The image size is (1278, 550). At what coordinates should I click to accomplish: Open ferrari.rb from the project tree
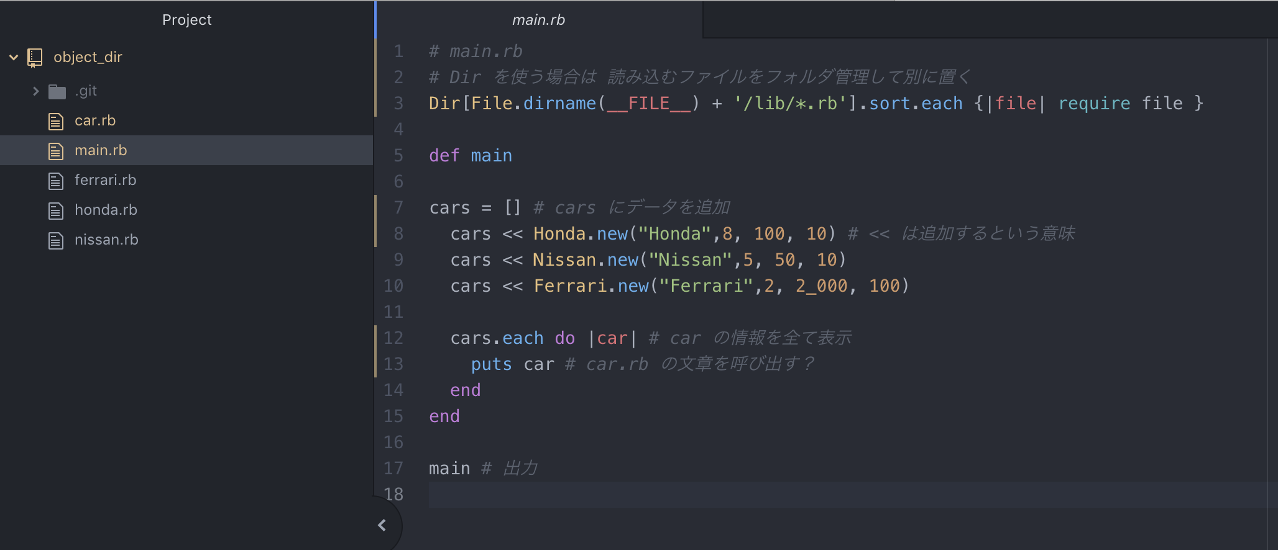coord(105,180)
